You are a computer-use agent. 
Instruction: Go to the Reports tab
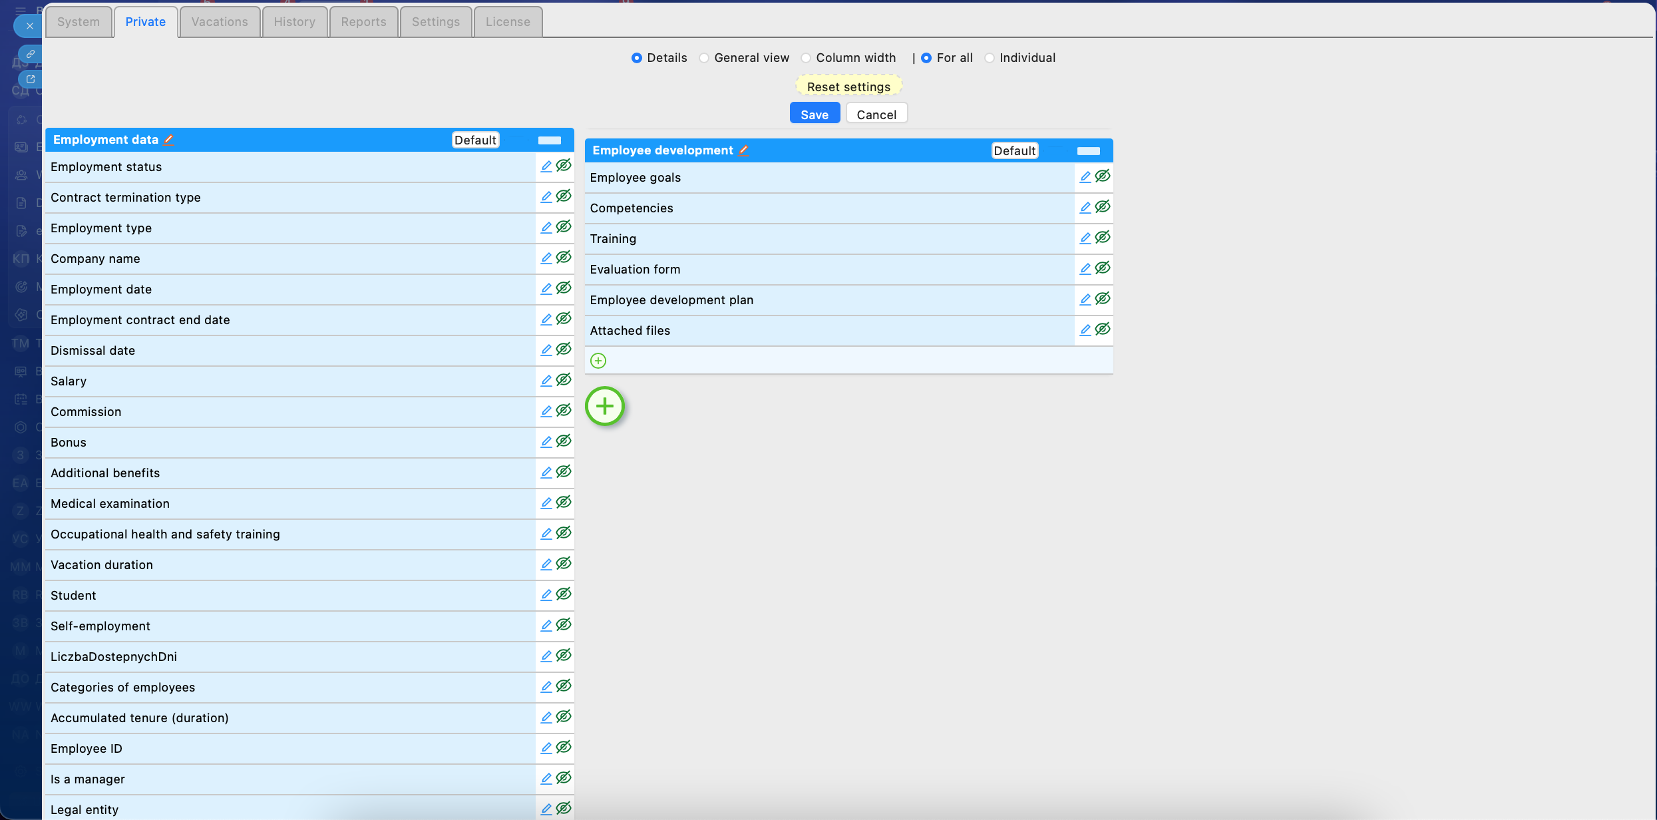(x=364, y=22)
